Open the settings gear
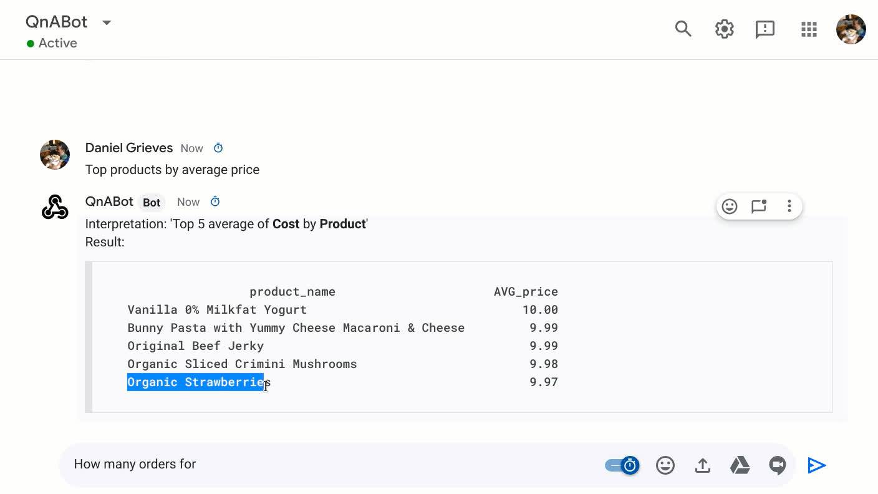878x494 pixels. pos(724,29)
